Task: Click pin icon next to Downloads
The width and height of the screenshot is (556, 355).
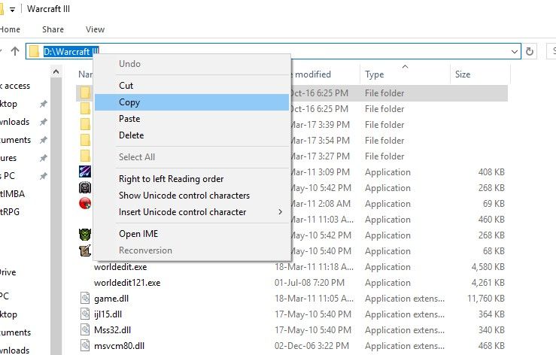Action: pos(43,122)
